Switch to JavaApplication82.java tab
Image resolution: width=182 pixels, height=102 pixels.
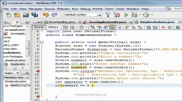point(107,22)
